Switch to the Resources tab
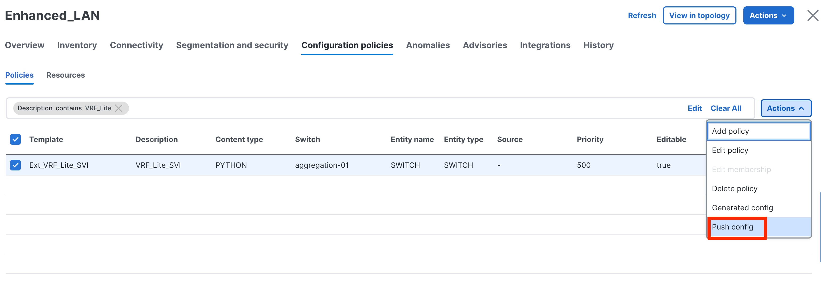 [65, 75]
